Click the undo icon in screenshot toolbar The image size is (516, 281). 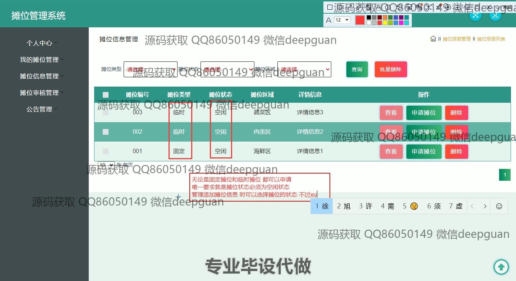click(399, 7)
